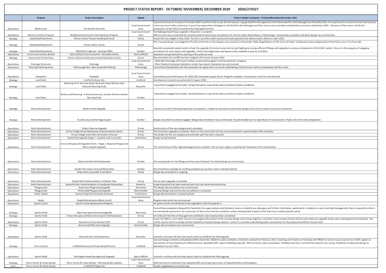The width and height of the screenshot is (386, 273).
Task: Click 'Marian Street Theatre Building Renewal'
Action: tap(94, 38)
